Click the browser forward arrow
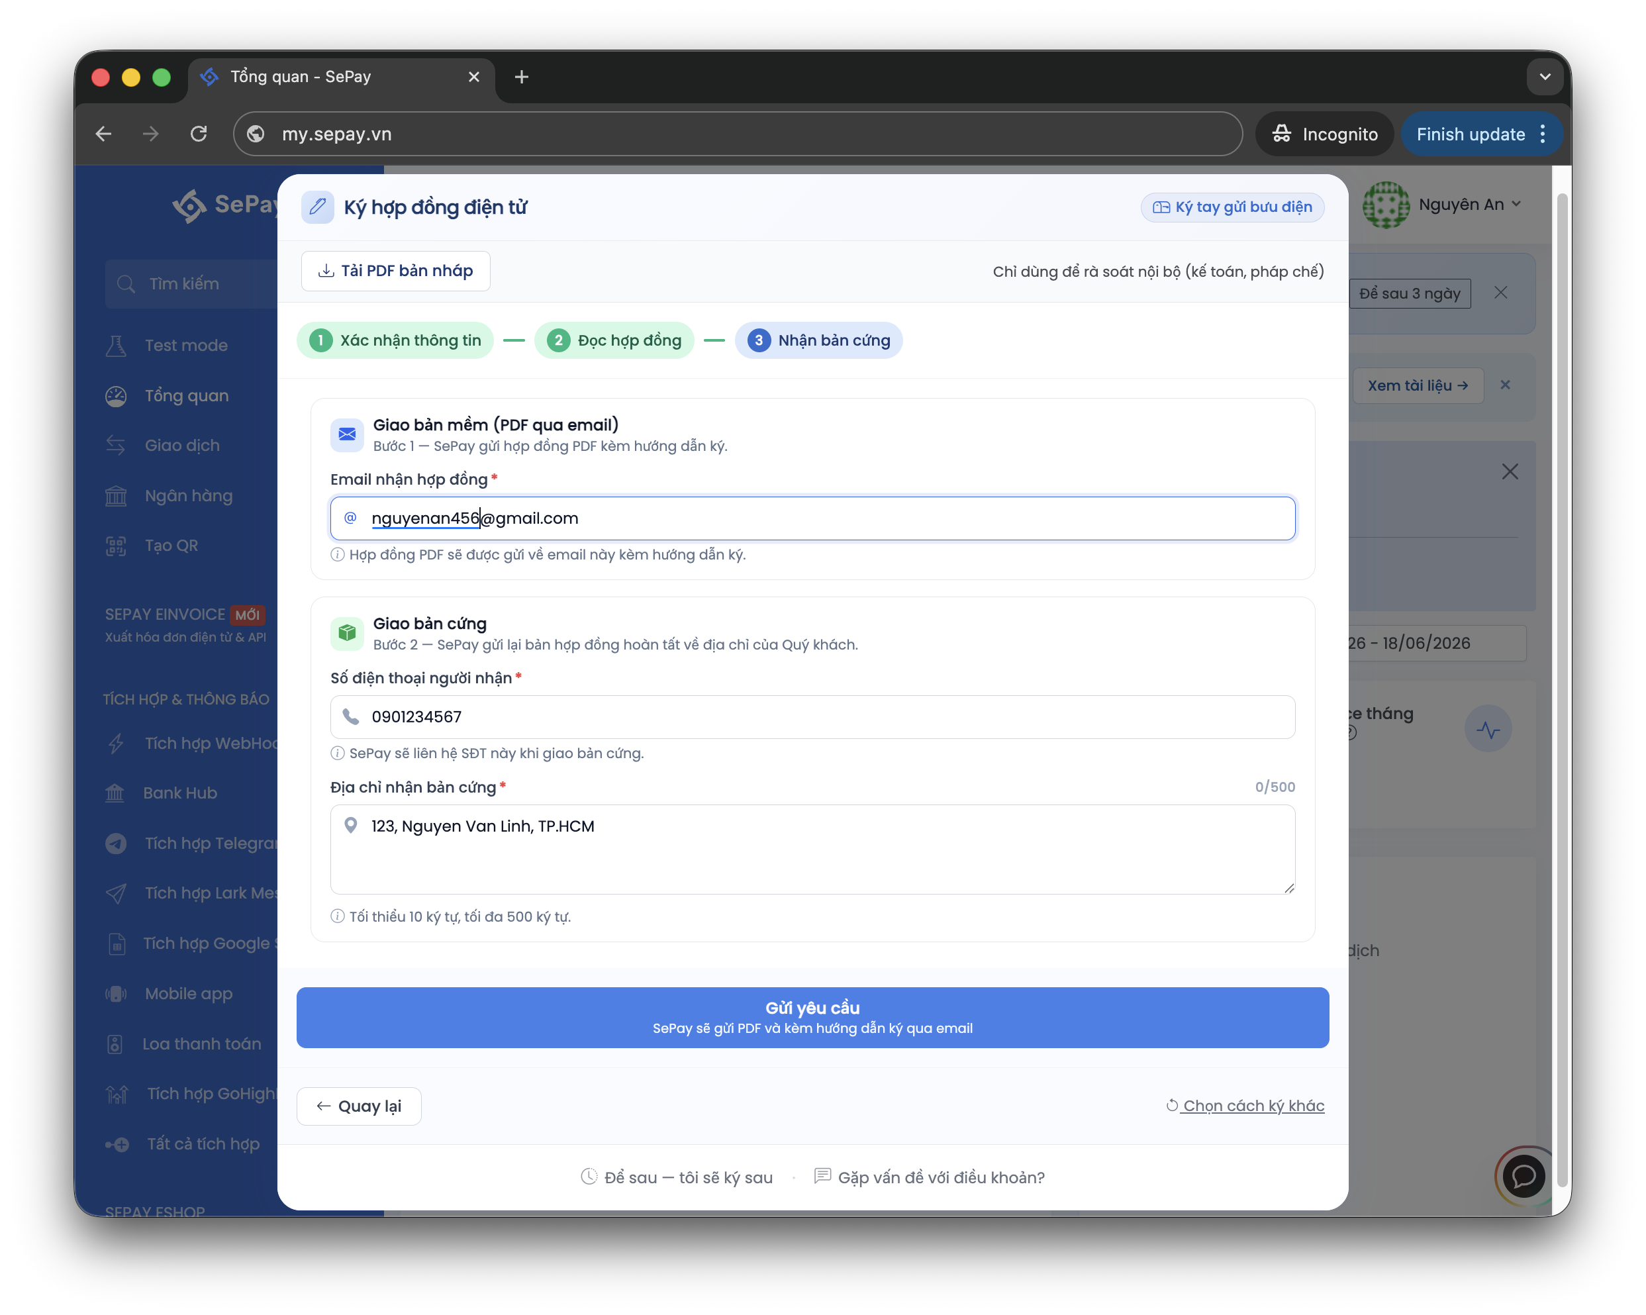 coord(150,134)
